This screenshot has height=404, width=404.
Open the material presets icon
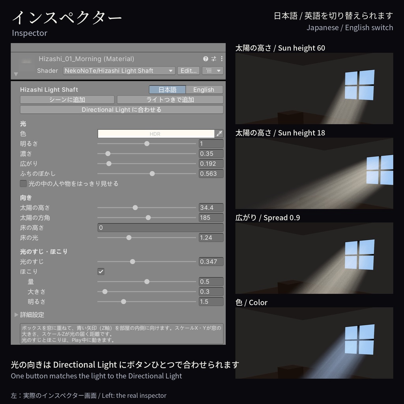pyautogui.click(x=213, y=59)
